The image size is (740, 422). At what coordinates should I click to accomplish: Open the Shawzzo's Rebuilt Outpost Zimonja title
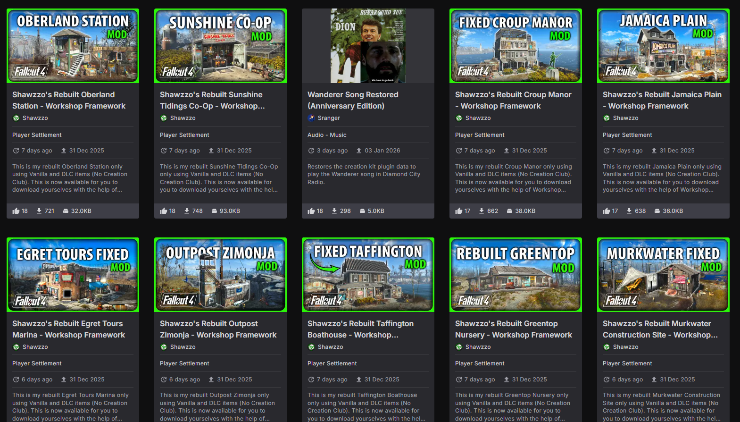pyautogui.click(x=218, y=329)
